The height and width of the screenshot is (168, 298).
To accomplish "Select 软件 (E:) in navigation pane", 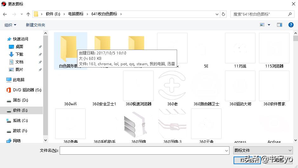I will [21, 110].
